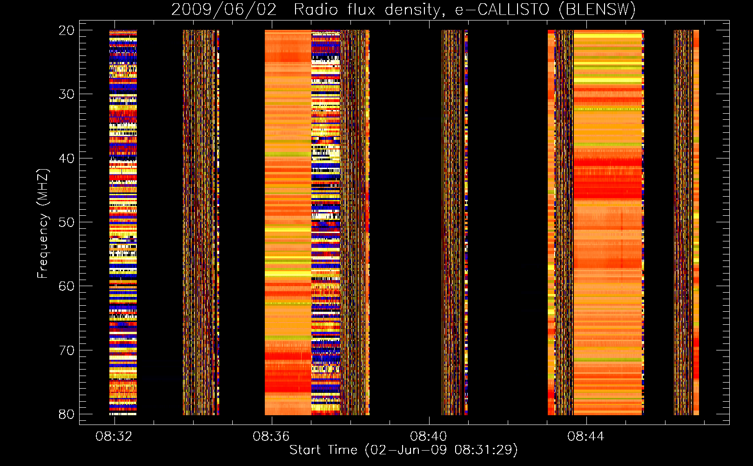Click the 40 MHz frequency tick label
Screen dimensions: 753x466
coord(67,158)
